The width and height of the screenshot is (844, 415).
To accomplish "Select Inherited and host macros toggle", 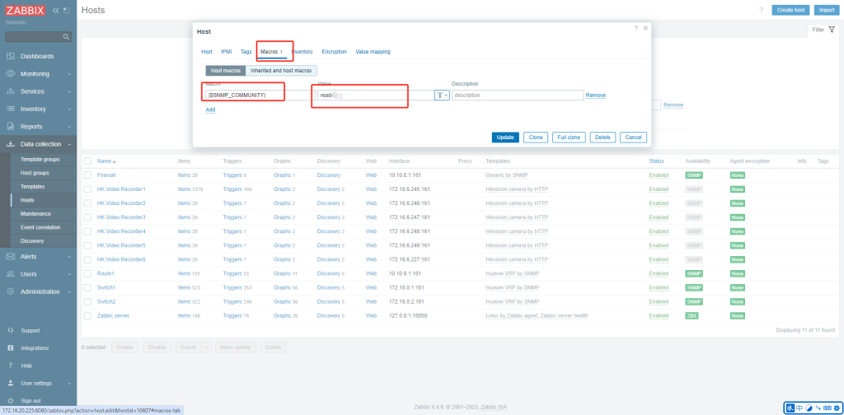I will [x=281, y=71].
